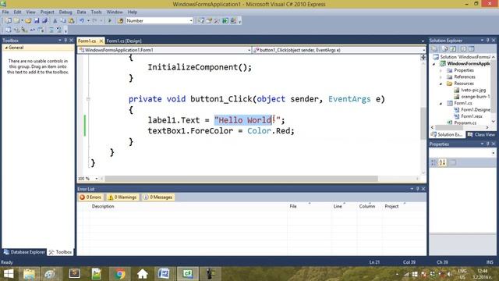Switch to the Class View tab
This screenshot has height=281, width=499.
point(481,135)
